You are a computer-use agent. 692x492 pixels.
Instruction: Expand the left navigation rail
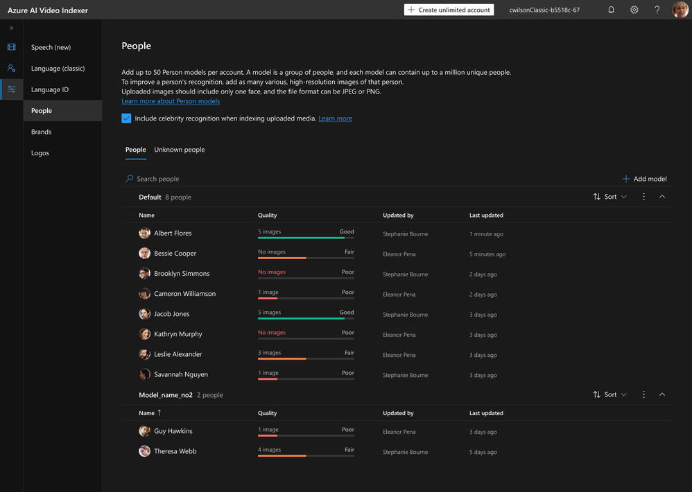(x=12, y=28)
